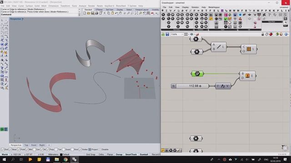Open the Grasshopper Display menu
The width and height of the screenshot is (291, 163).
(185, 7)
